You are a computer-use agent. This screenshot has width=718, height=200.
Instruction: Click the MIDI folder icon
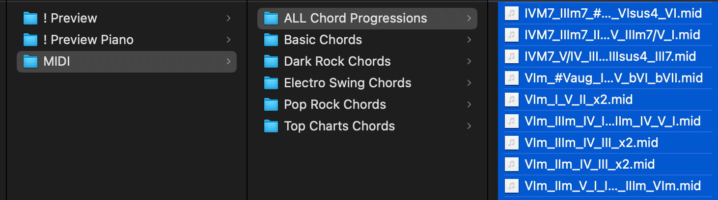pyautogui.click(x=30, y=62)
